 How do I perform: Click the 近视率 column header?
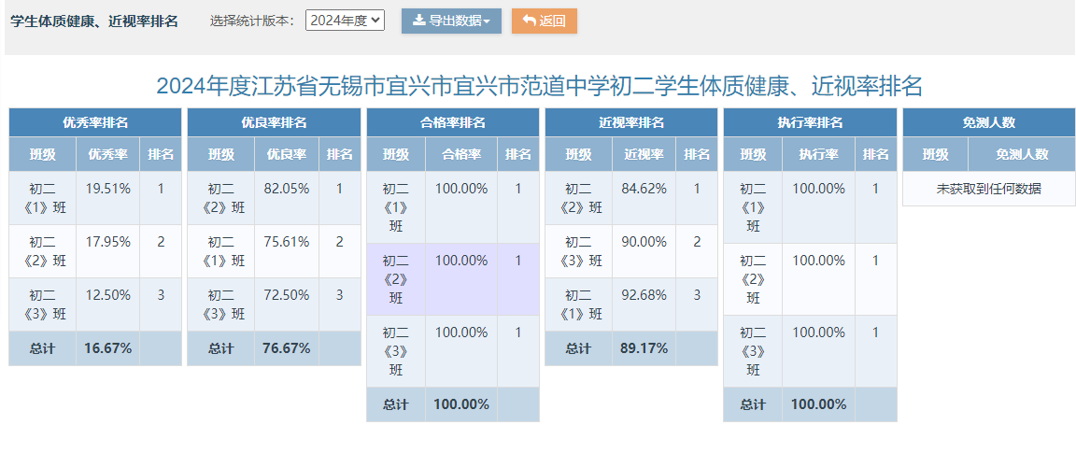(x=644, y=154)
